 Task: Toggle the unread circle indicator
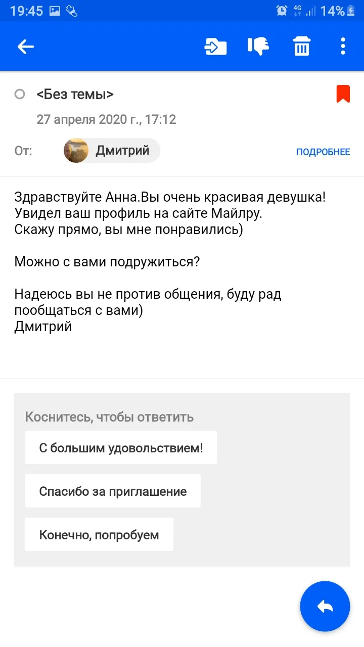20,95
